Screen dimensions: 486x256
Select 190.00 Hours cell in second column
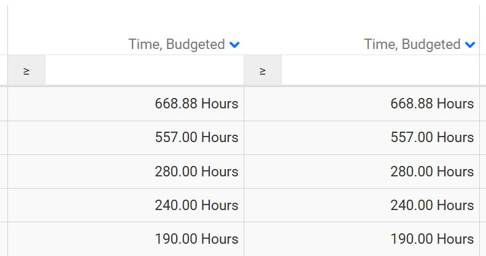point(432,239)
